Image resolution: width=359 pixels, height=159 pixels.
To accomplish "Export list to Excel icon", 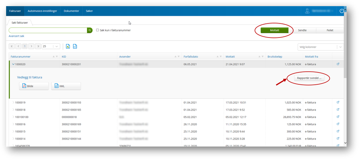I will point(68,47).
